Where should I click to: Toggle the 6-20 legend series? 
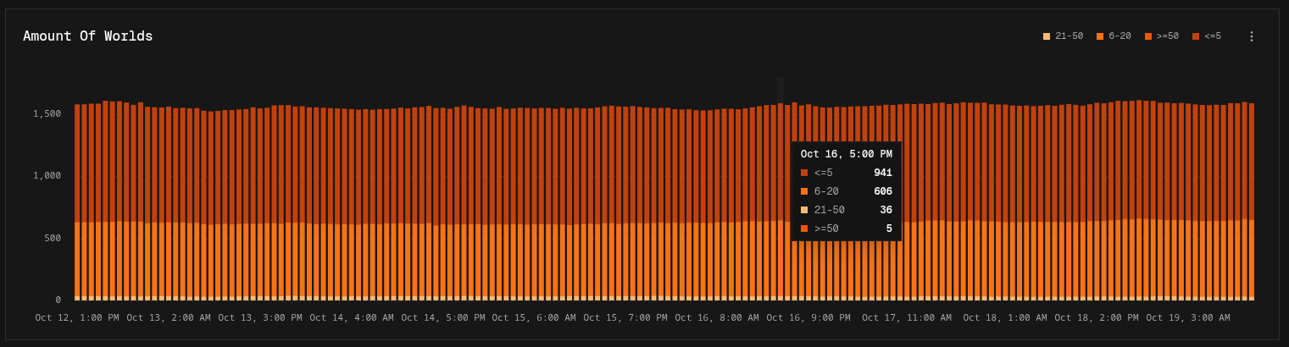click(1114, 36)
